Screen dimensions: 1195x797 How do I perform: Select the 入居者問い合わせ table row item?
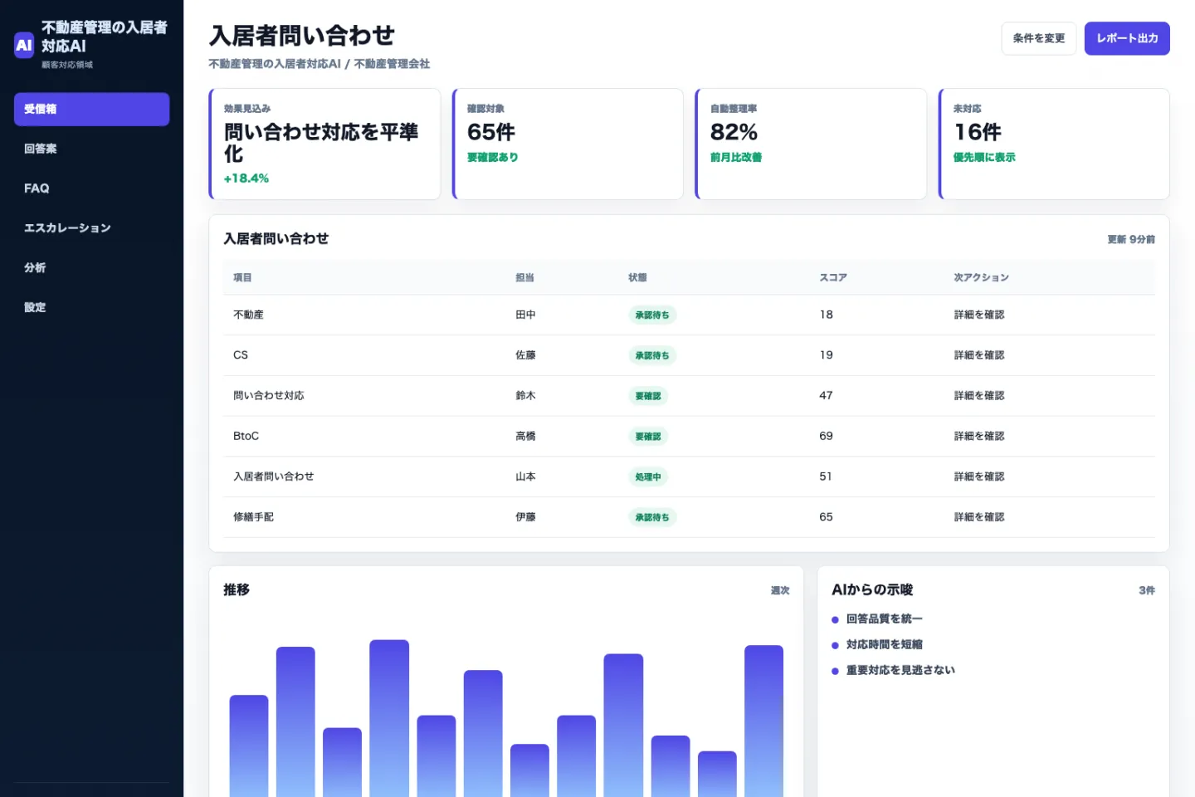click(x=273, y=477)
